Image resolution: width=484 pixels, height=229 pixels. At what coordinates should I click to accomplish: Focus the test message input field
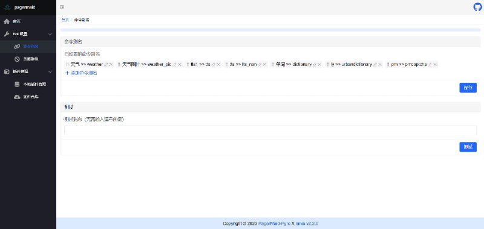[270, 130]
